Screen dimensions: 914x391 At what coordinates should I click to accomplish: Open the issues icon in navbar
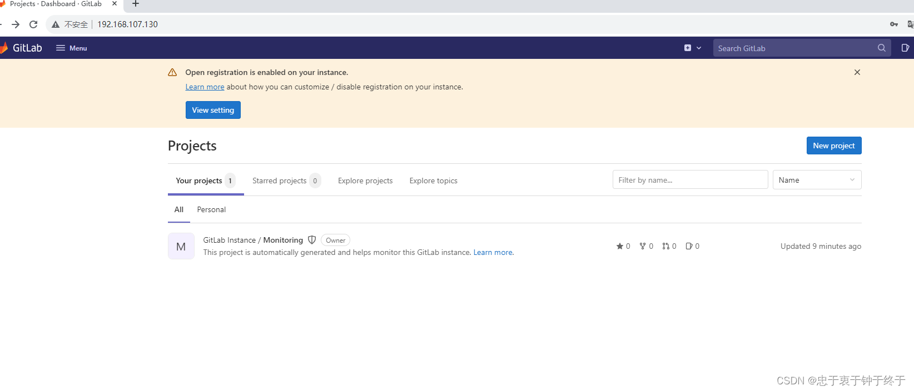tap(905, 48)
